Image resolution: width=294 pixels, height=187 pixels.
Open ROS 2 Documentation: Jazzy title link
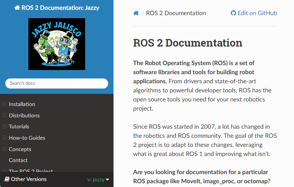(57, 8)
